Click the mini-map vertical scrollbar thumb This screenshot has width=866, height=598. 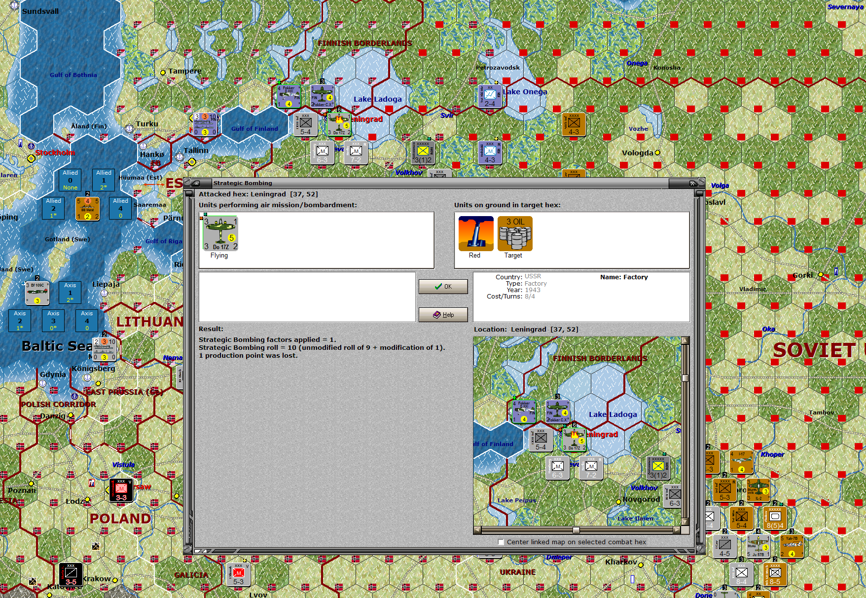point(685,378)
